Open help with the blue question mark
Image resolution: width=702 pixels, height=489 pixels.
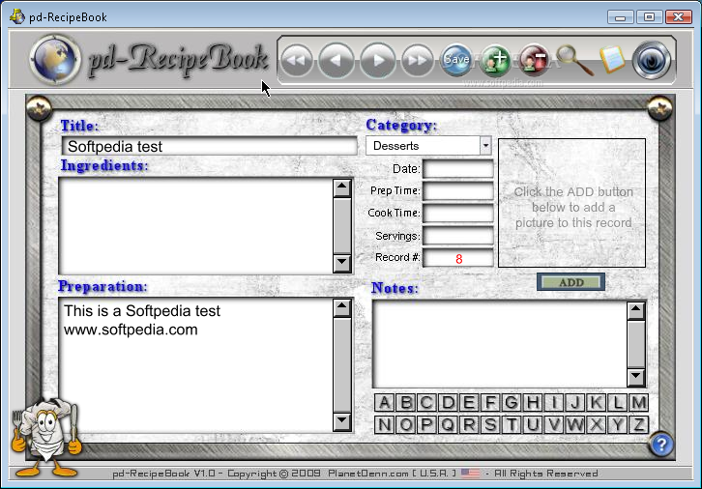tap(661, 445)
